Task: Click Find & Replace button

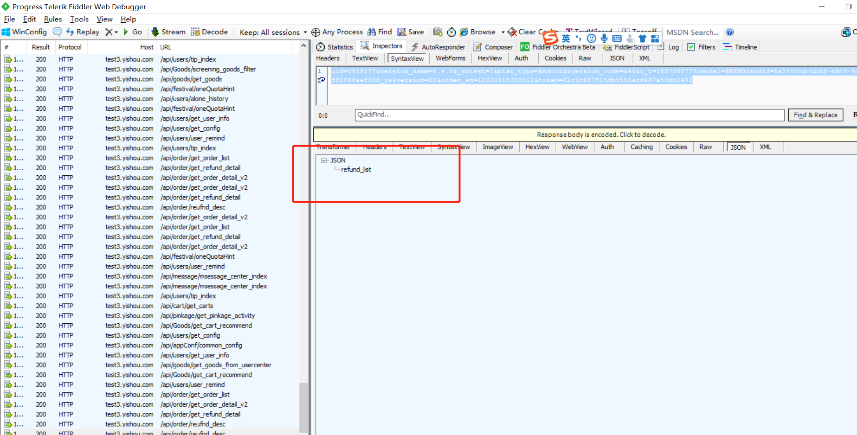Action: (x=815, y=115)
